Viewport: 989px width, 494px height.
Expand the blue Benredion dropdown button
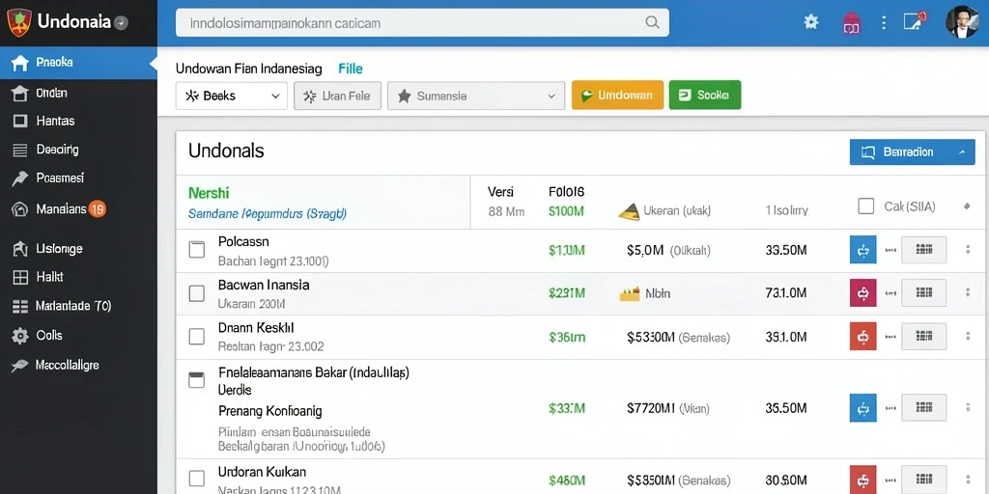point(912,151)
